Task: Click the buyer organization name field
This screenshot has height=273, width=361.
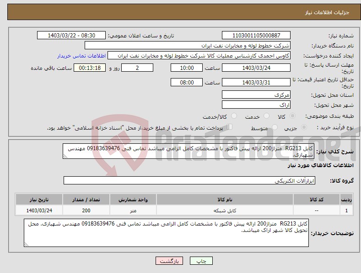Action: (188, 45)
